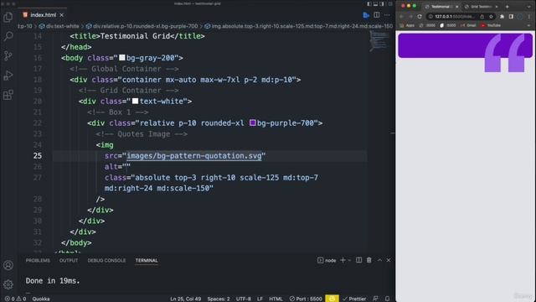Toggle primary side bar layout icon

[369, 3]
